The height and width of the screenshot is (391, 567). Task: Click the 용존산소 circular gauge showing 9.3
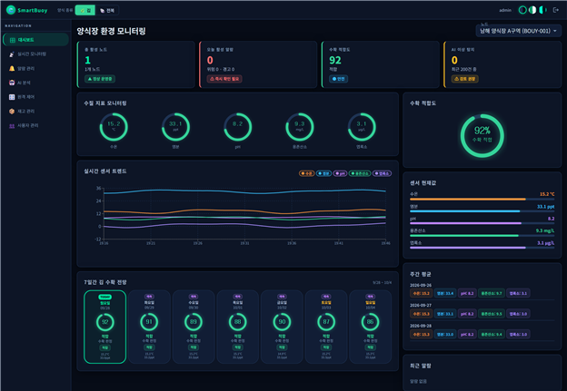tap(300, 127)
